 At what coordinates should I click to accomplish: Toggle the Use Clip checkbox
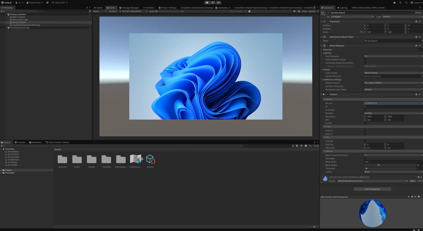point(365,141)
